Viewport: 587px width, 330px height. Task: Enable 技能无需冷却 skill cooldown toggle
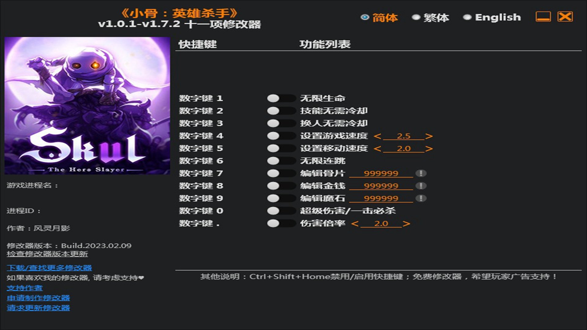click(281, 111)
